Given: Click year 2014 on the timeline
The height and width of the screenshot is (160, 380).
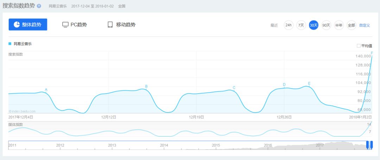Looking at the screenshot, I should pyautogui.click(x=164, y=145).
